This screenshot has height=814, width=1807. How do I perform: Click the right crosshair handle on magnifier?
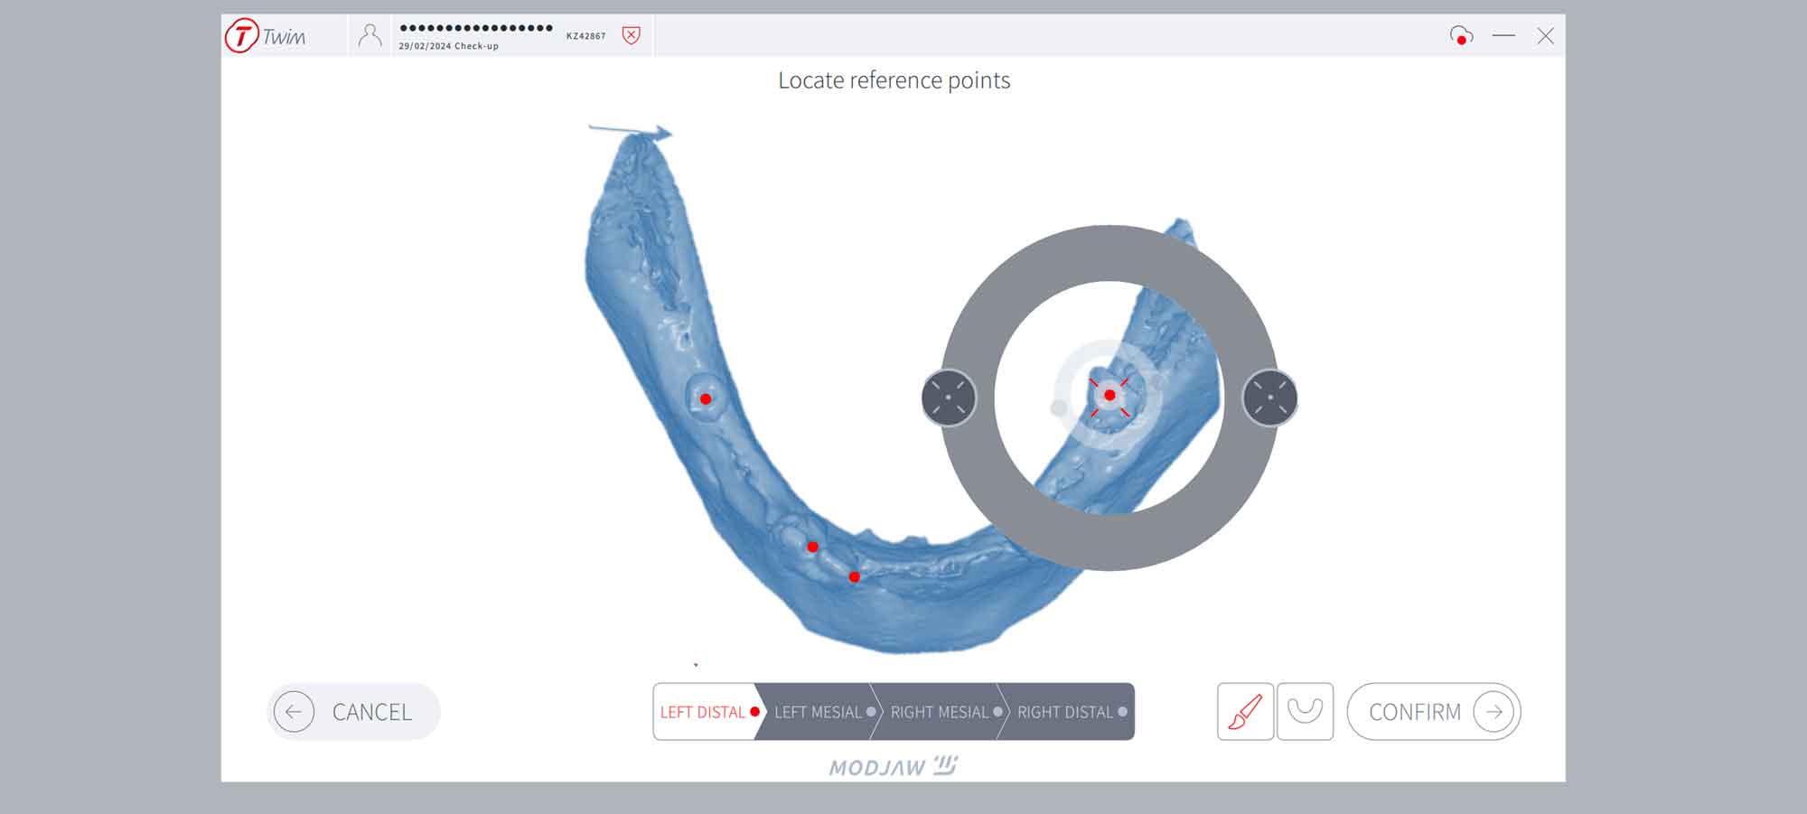point(1269,398)
